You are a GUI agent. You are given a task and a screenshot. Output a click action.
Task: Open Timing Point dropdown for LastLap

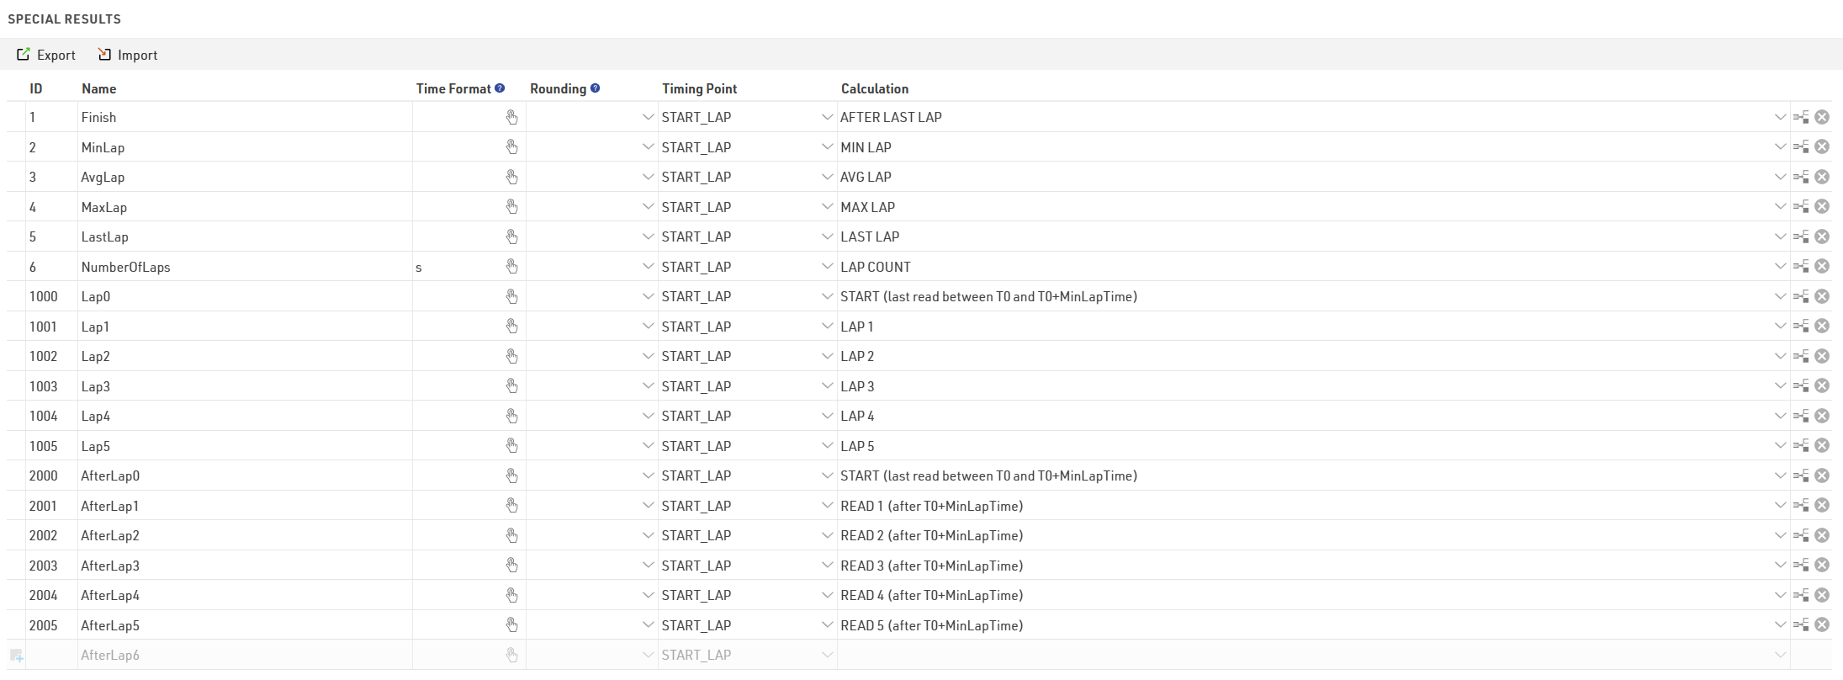pyautogui.click(x=827, y=237)
